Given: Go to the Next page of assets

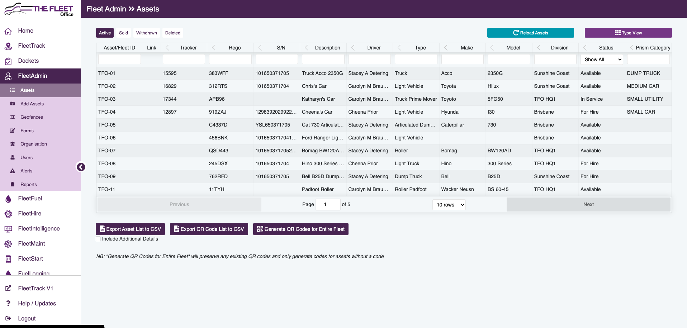Looking at the screenshot, I should click(588, 204).
